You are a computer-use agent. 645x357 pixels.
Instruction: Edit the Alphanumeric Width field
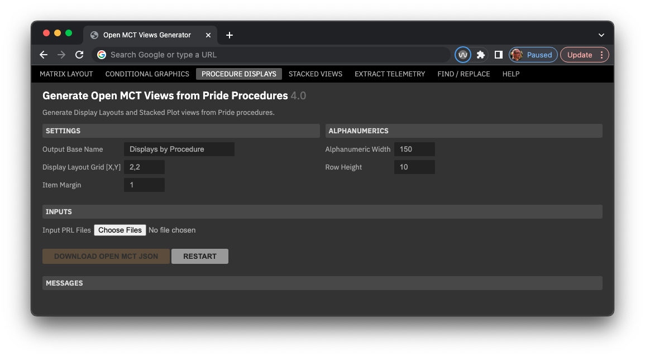[414, 149]
